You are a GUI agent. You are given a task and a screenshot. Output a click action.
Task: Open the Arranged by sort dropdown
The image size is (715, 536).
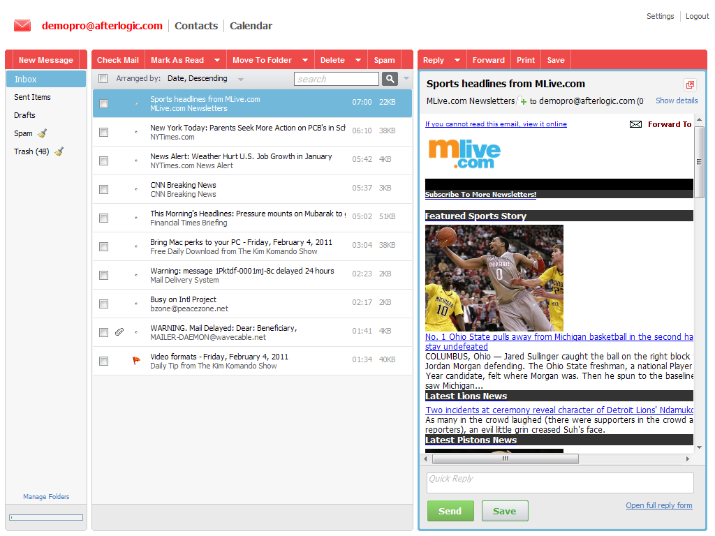pos(241,80)
